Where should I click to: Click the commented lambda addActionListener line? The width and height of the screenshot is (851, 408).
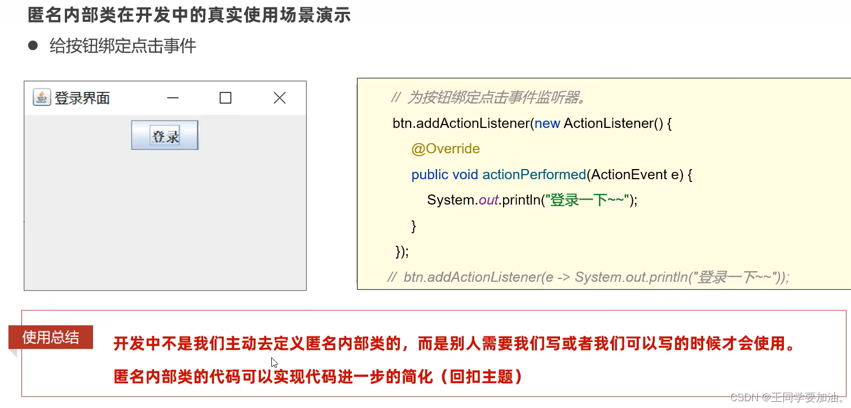589,277
